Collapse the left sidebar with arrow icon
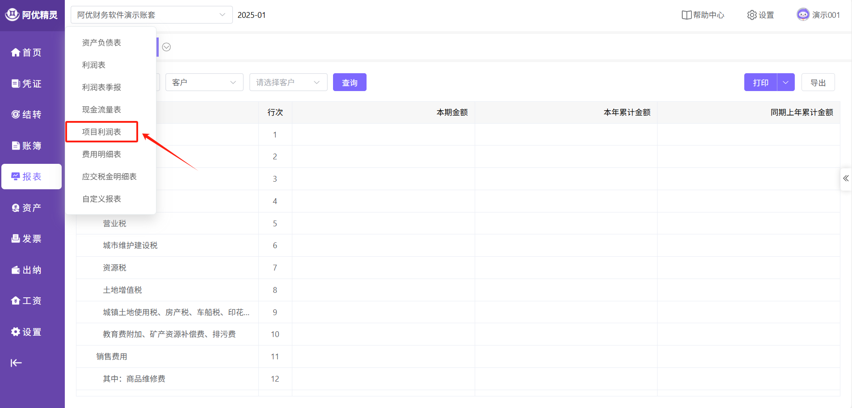The height and width of the screenshot is (408, 852). point(16,363)
